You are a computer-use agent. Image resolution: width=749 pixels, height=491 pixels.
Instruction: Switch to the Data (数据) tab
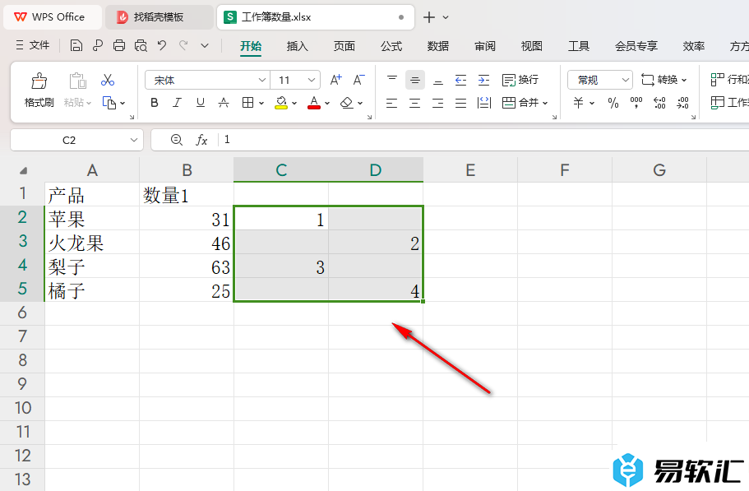tap(438, 46)
